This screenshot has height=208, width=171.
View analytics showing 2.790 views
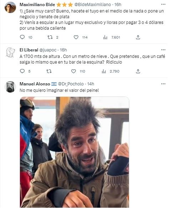tap(104, 71)
